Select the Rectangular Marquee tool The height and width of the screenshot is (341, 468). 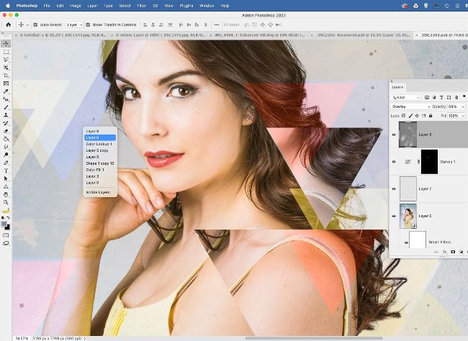point(6,52)
